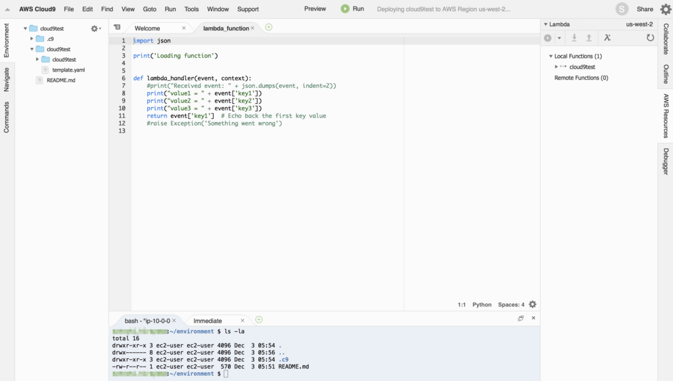This screenshot has height=381, width=673.
Task: Click the user avatar S icon
Action: (x=622, y=9)
